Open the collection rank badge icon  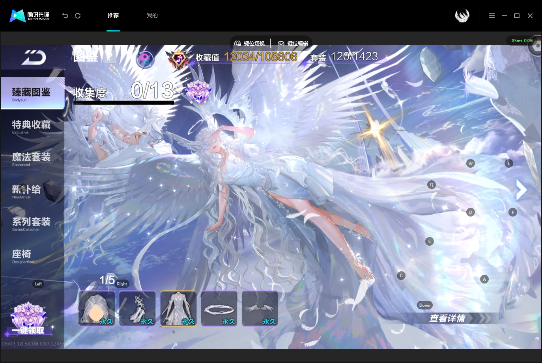[179, 59]
